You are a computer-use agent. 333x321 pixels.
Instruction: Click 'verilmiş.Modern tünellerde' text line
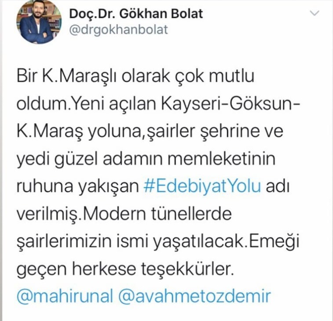(124, 214)
